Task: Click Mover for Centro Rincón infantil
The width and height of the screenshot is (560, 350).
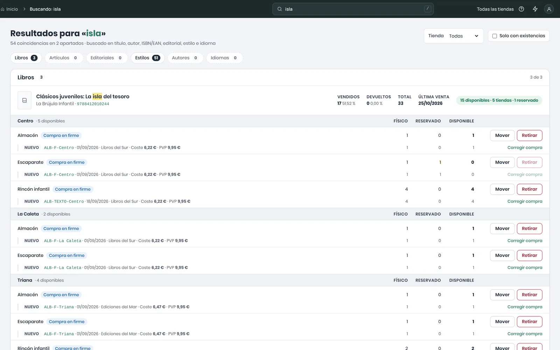Action: 502,189
